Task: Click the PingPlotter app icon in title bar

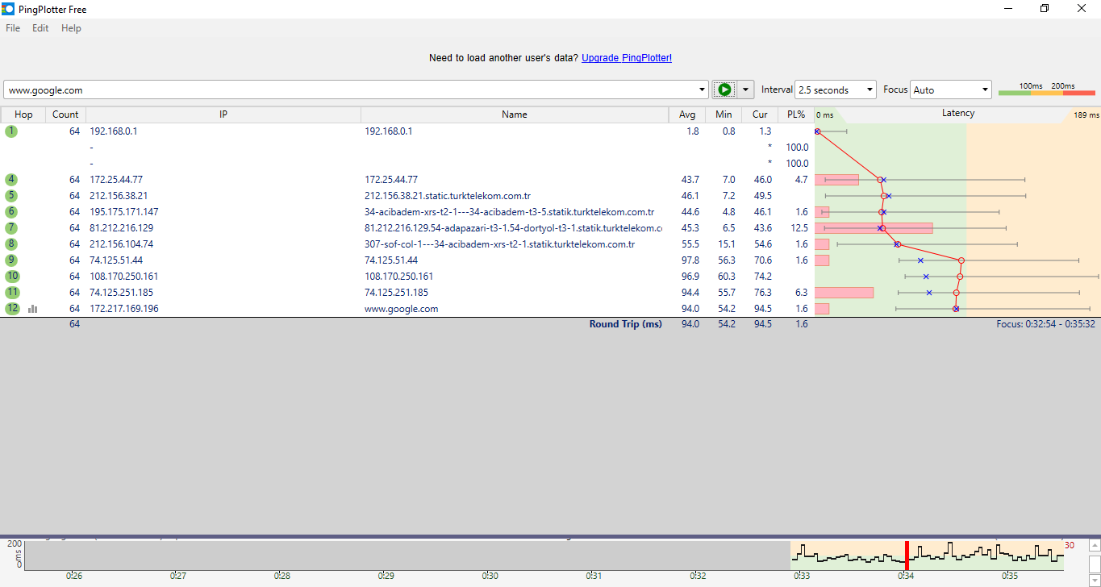Action: coord(8,9)
